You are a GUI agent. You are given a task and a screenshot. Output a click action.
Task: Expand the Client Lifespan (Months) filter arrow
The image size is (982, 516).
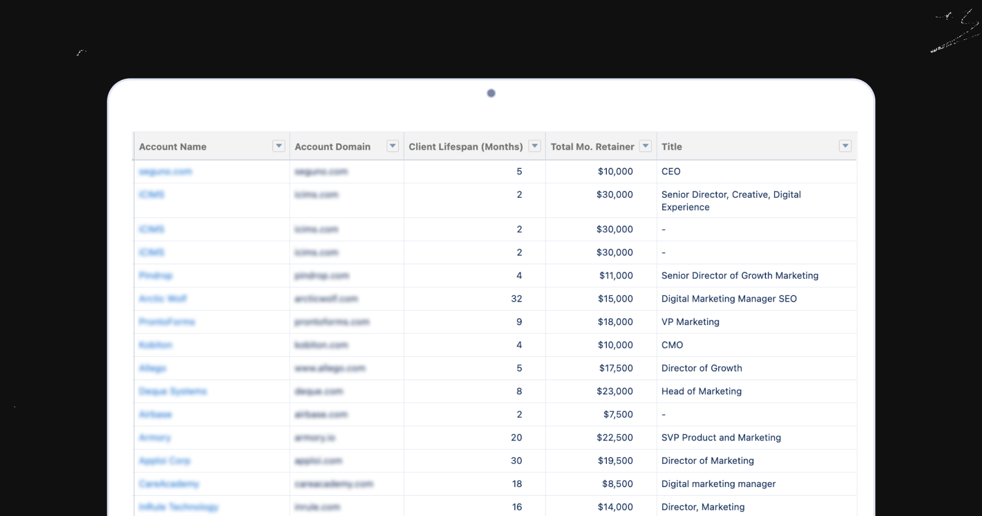point(535,146)
